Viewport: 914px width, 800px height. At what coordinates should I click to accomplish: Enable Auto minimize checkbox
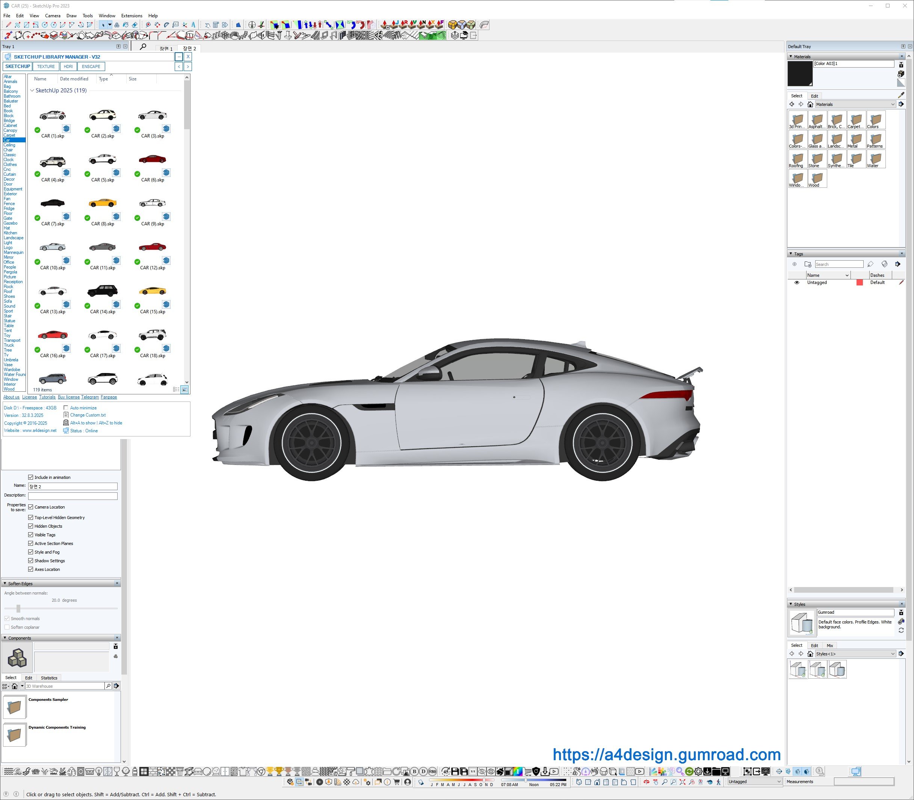pyautogui.click(x=66, y=408)
